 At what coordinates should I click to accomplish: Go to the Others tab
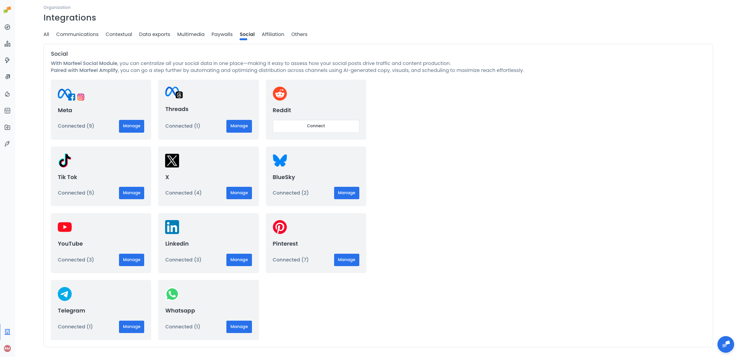(x=299, y=34)
